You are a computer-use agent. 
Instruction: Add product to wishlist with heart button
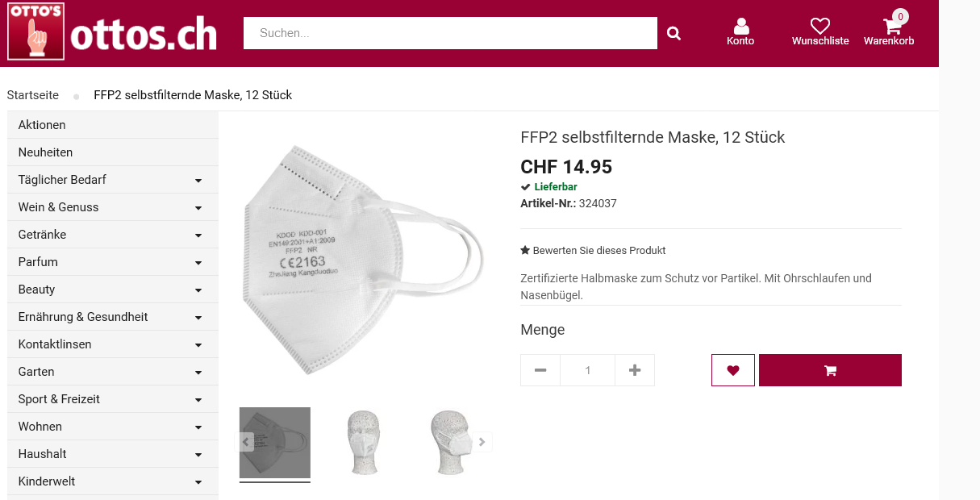[733, 370]
